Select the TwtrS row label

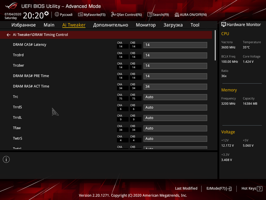coord(17,138)
